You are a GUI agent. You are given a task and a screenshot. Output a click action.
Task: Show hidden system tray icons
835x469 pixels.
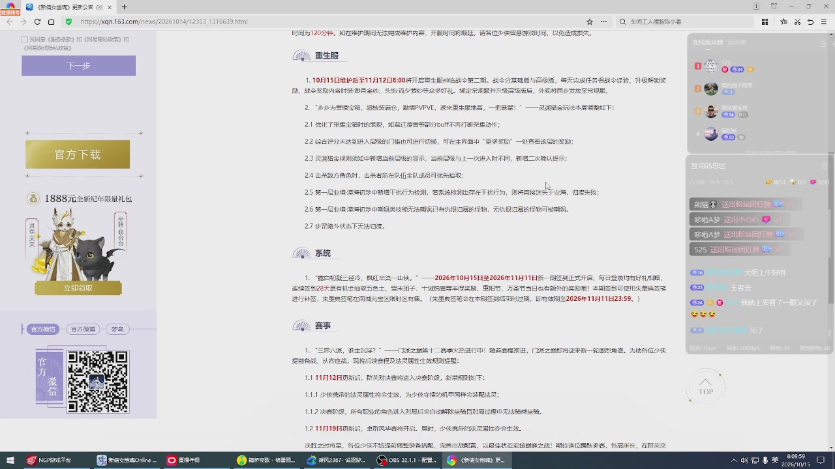[734, 461]
